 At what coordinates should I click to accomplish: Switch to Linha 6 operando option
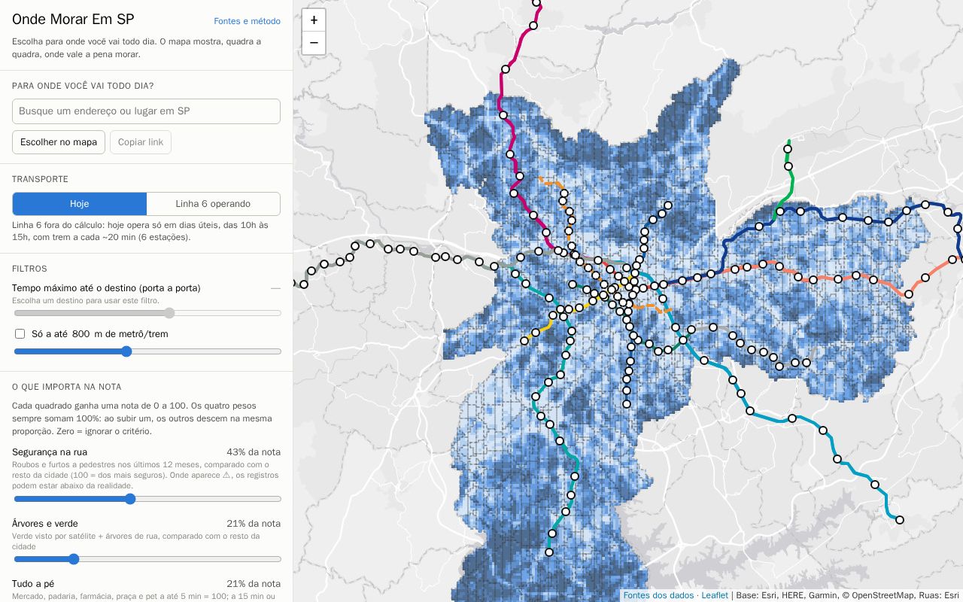point(213,204)
